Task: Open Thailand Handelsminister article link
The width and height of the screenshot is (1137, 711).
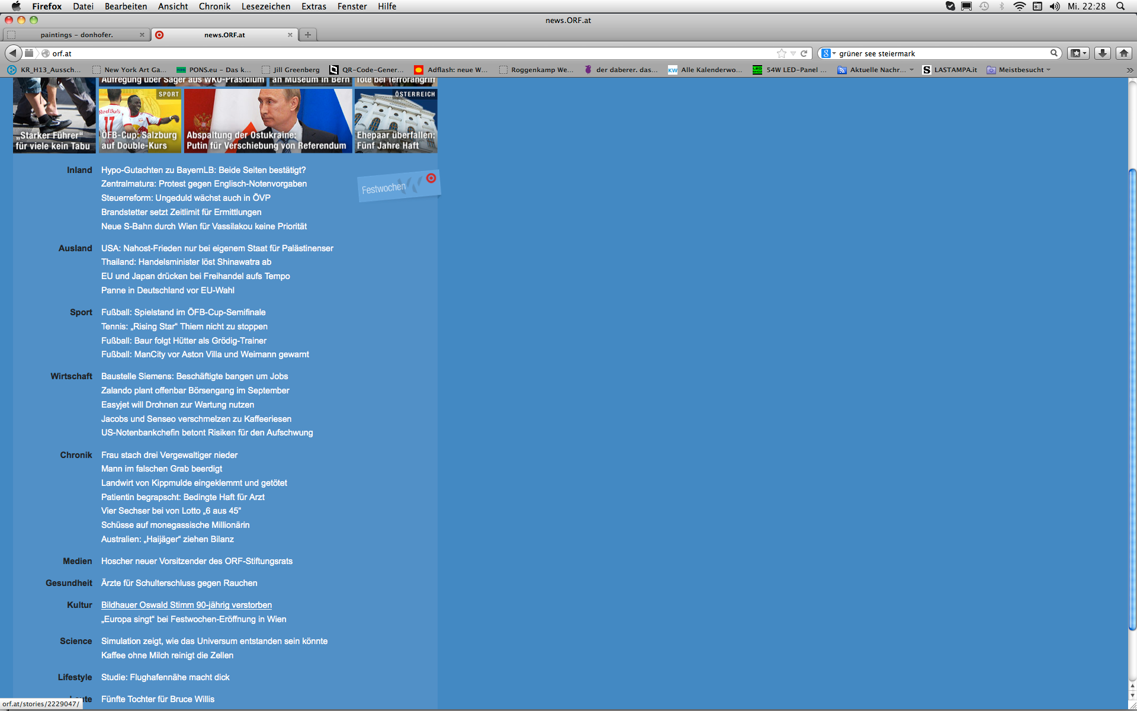Action: [x=186, y=262]
